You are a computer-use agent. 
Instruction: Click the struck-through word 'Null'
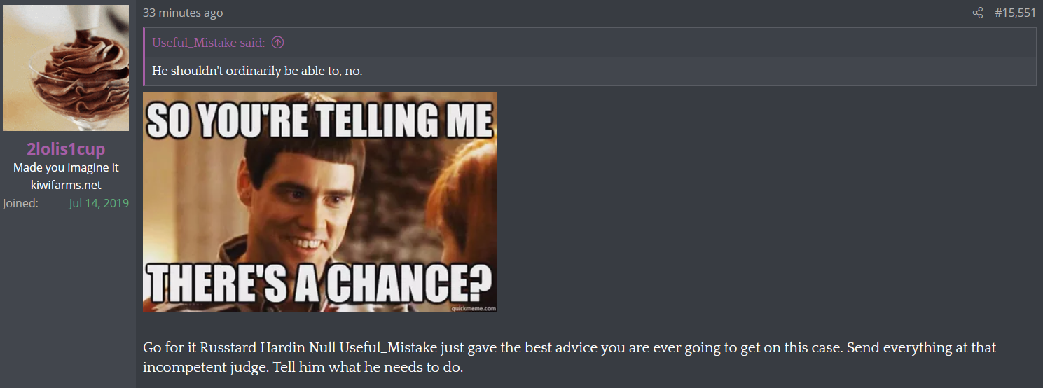pos(324,348)
